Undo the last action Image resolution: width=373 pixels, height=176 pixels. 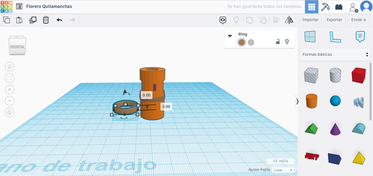click(x=59, y=20)
